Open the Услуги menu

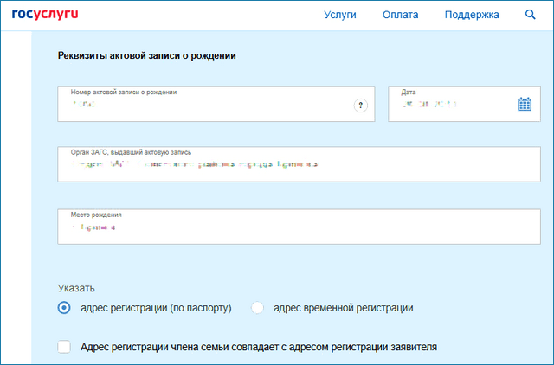click(340, 15)
